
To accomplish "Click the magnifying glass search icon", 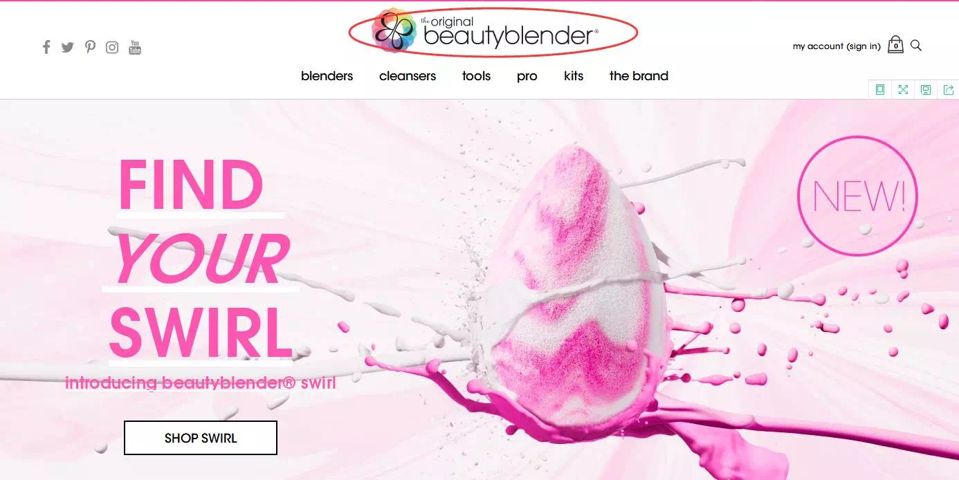I will (x=916, y=46).
